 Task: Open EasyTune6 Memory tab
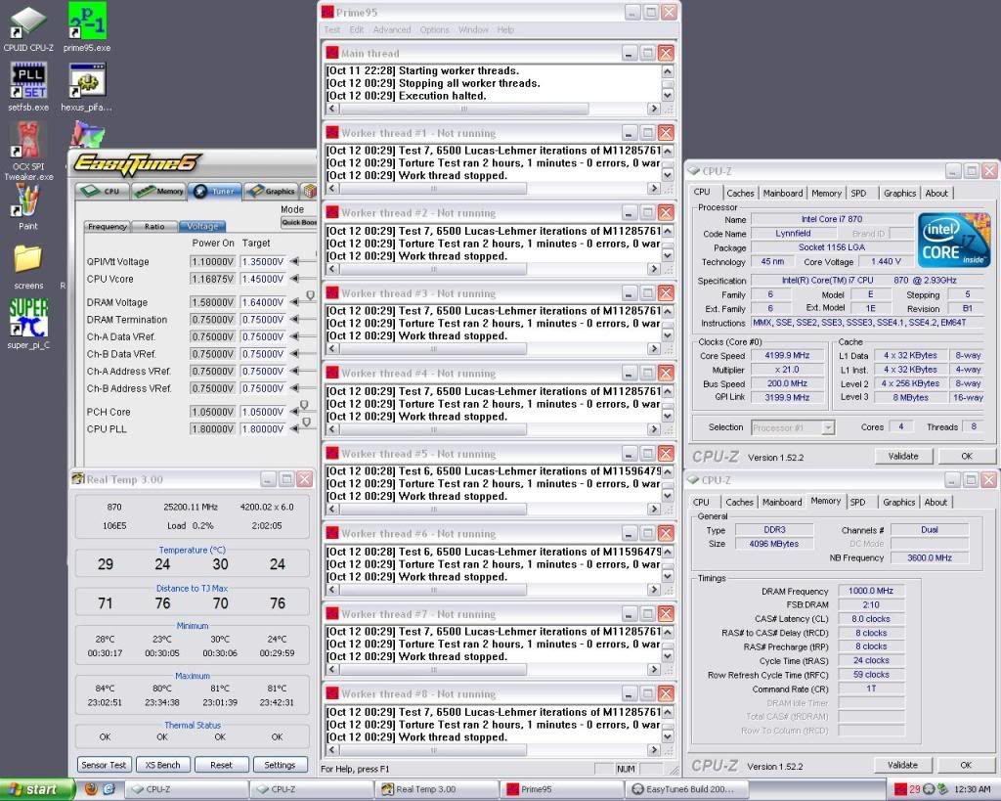(159, 191)
